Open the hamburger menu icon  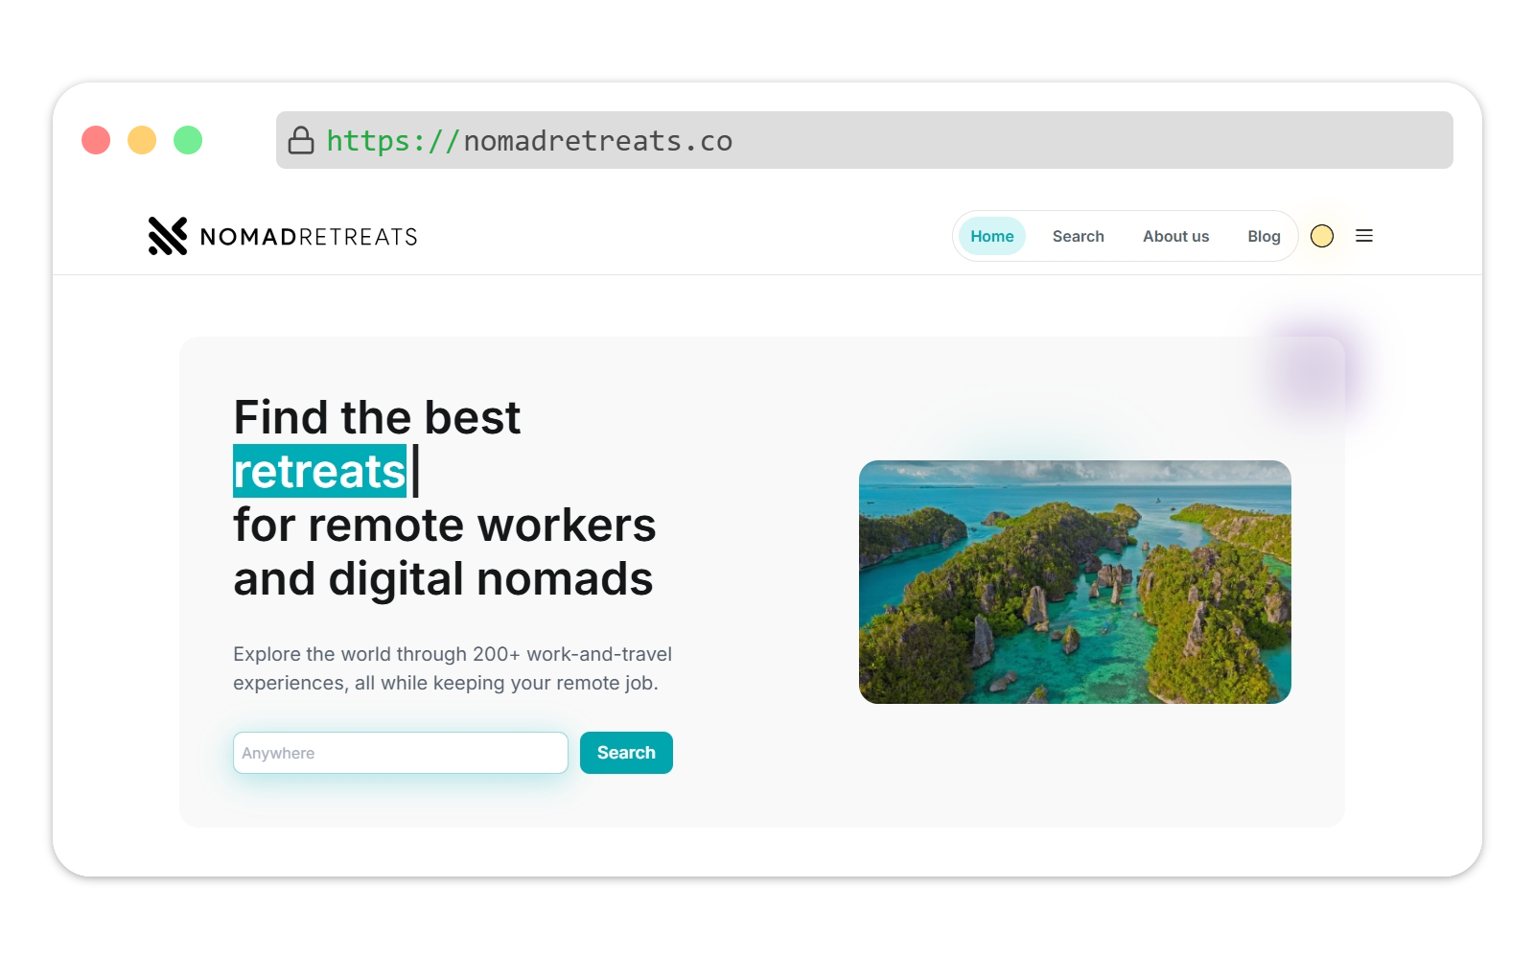coord(1364,236)
